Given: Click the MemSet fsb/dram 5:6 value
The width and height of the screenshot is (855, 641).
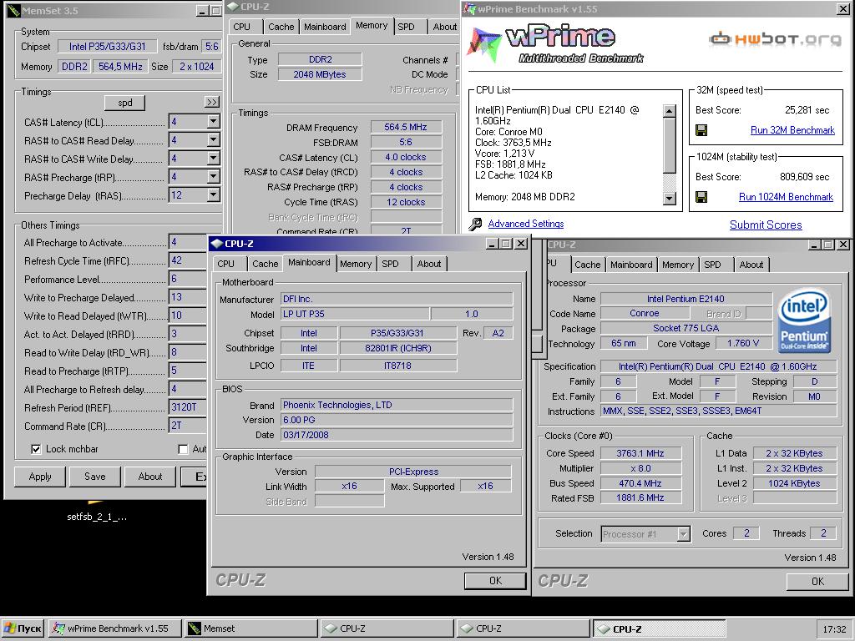Looking at the screenshot, I should 211,47.
